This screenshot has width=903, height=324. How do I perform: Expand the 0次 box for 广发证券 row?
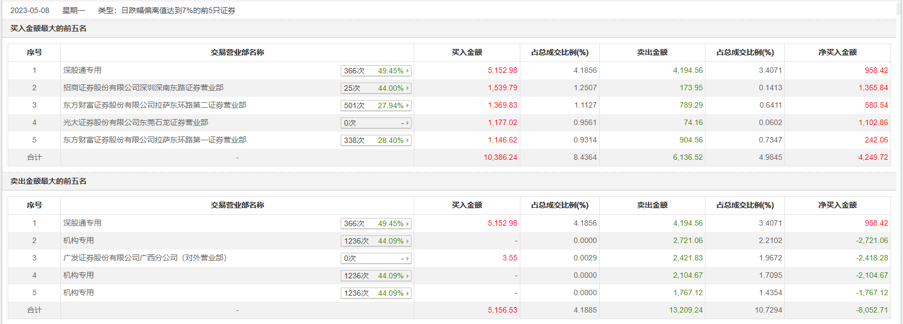(376, 258)
